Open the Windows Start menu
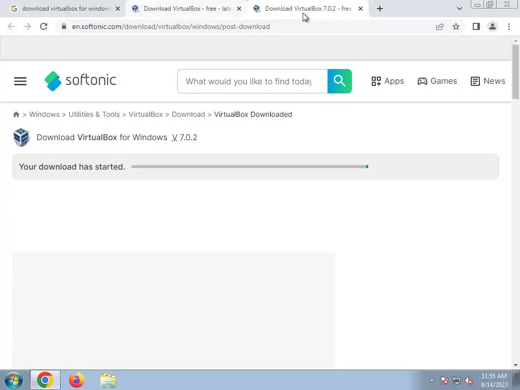The height and width of the screenshot is (390, 520). (14, 380)
